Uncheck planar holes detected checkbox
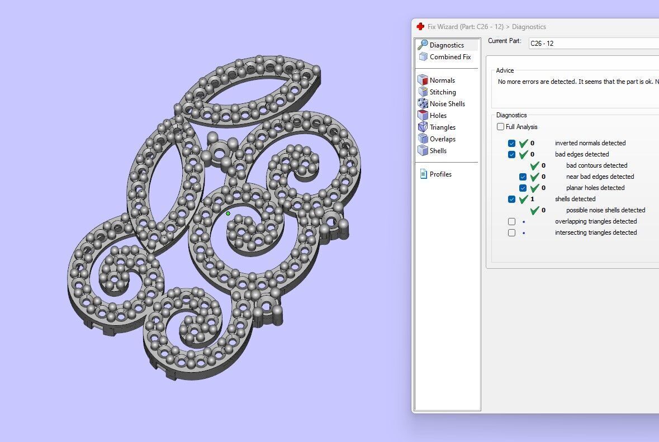This screenshot has height=442, width=659. coord(523,188)
